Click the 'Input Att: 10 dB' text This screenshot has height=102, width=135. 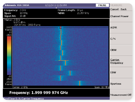pyautogui.click(x=15, y=16)
